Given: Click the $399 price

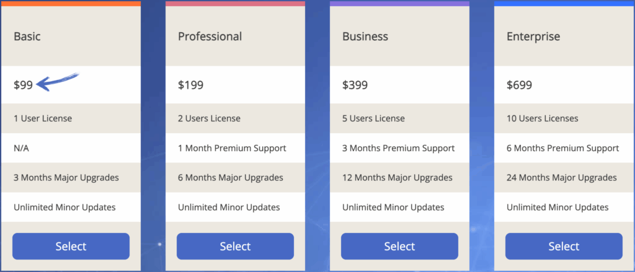Looking at the screenshot, I should tap(355, 86).
